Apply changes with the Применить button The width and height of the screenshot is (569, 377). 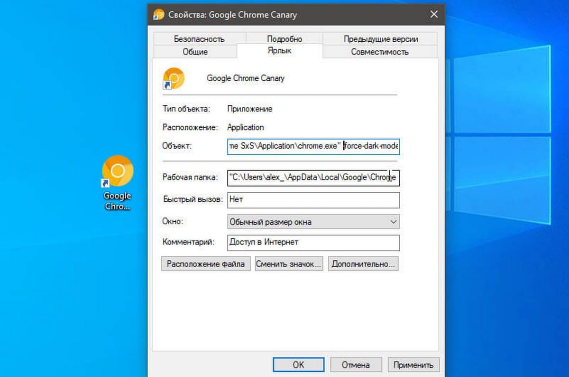414,365
